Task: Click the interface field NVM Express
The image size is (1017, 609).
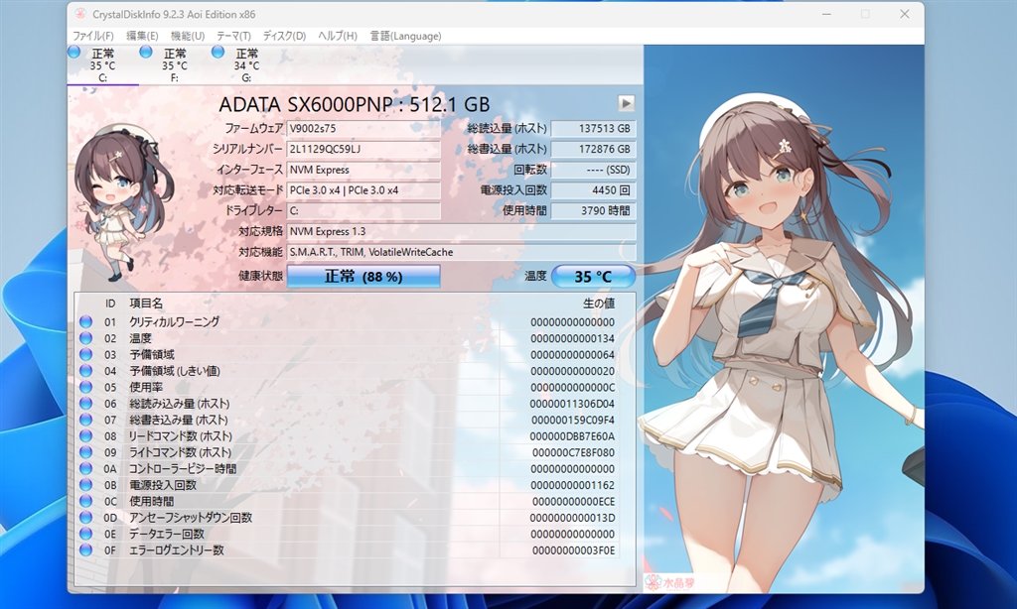Action: [363, 170]
